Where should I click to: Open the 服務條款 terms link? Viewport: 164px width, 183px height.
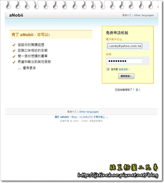click(x=123, y=69)
